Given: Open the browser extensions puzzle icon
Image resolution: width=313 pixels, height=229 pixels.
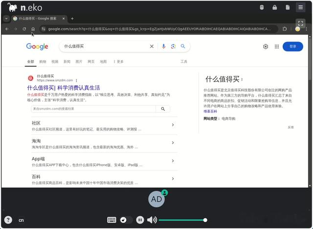Looking at the screenshot, I should click(285, 29).
